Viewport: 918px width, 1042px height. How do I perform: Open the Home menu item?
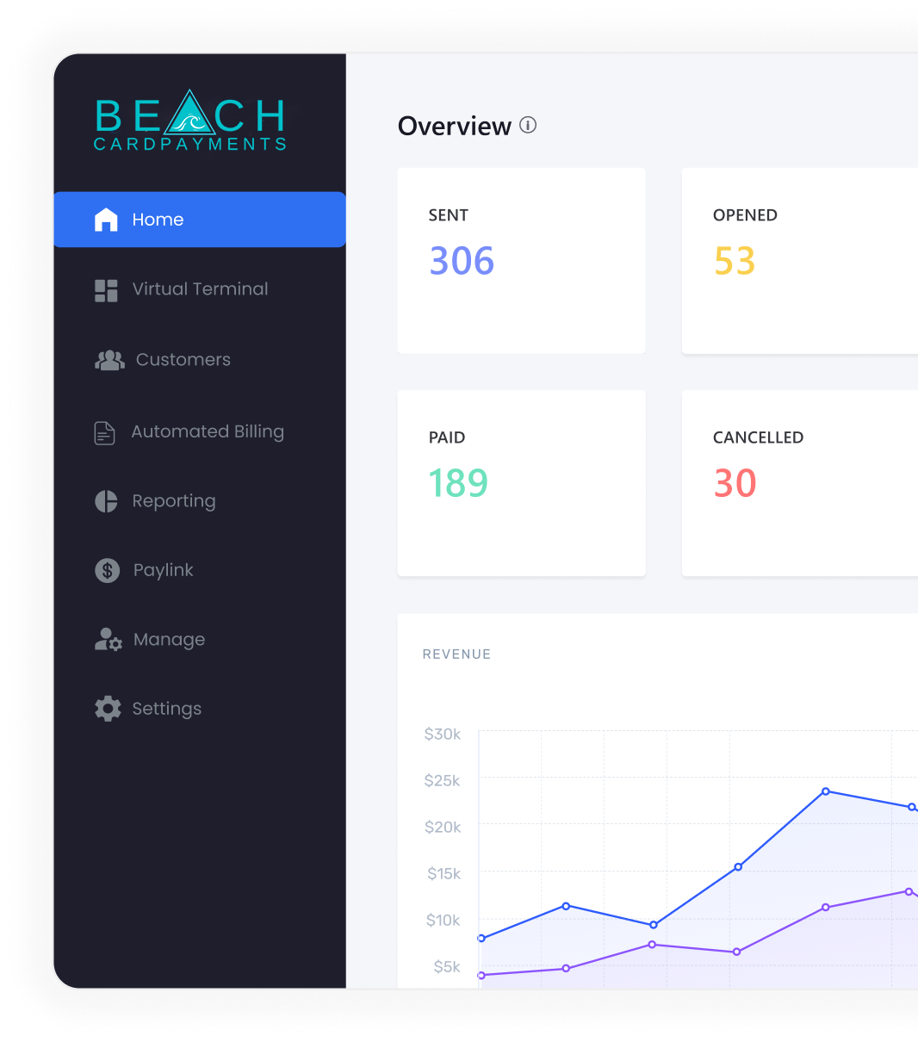[200, 220]
